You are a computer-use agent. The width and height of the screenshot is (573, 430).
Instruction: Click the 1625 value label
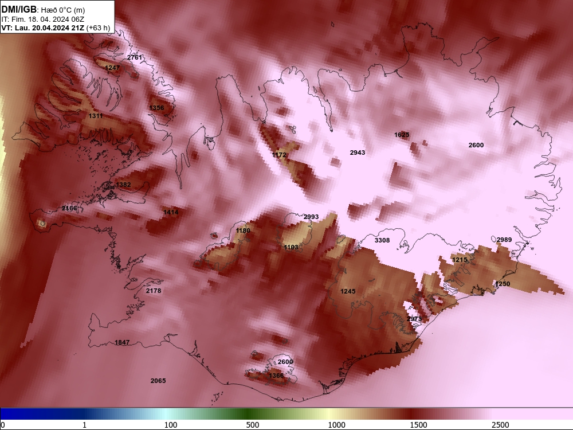pos(402,135)
